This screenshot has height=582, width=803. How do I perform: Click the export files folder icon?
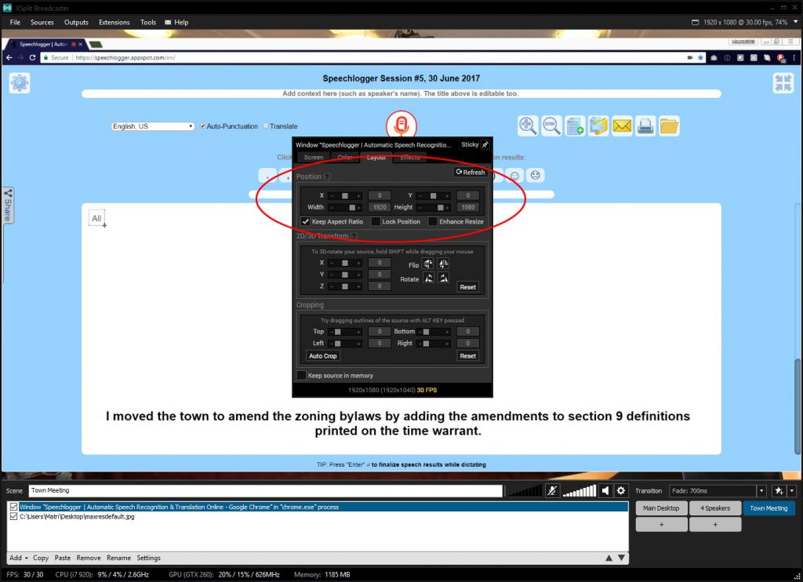pos(598,125)
